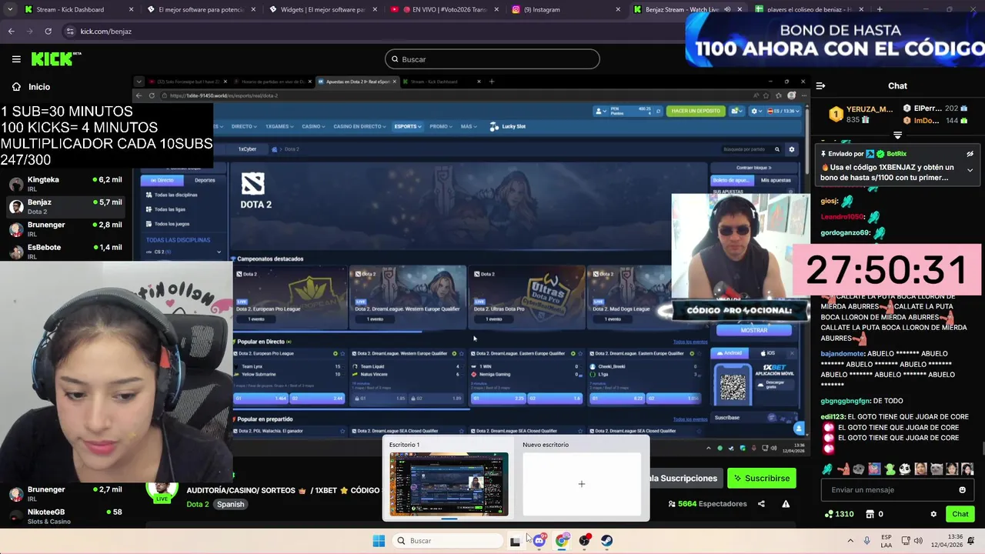Open emoji picker in message box
Screen dimensions: 985x554
(x=962, y=490)
